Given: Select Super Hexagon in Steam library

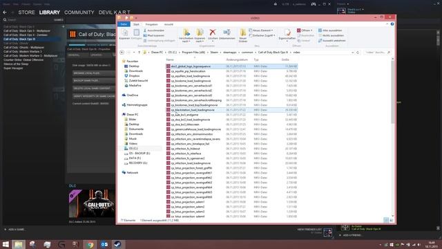Looking at the screenshot, I should pyautogui.click(x=13, y=68).
